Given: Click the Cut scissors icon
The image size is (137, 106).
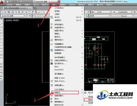Looking at the screenshot, I should [x=27, y=12].
